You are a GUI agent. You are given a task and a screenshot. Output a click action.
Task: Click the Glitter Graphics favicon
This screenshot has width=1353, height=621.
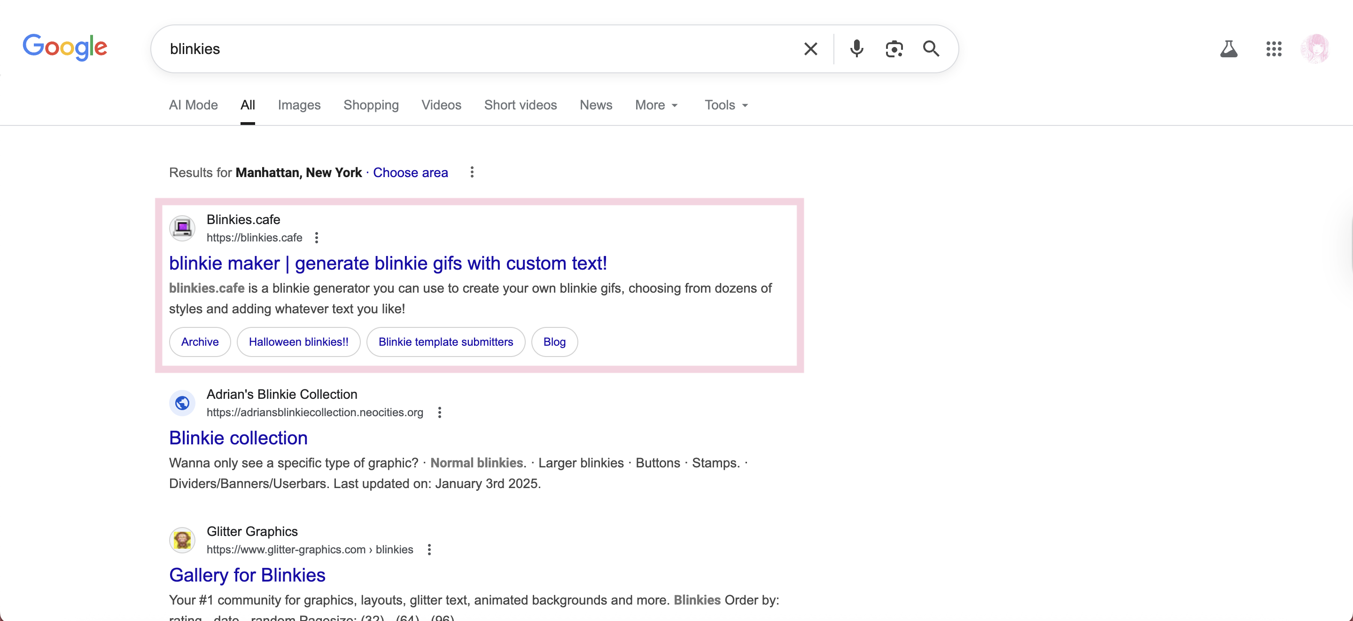pos(182,540)
